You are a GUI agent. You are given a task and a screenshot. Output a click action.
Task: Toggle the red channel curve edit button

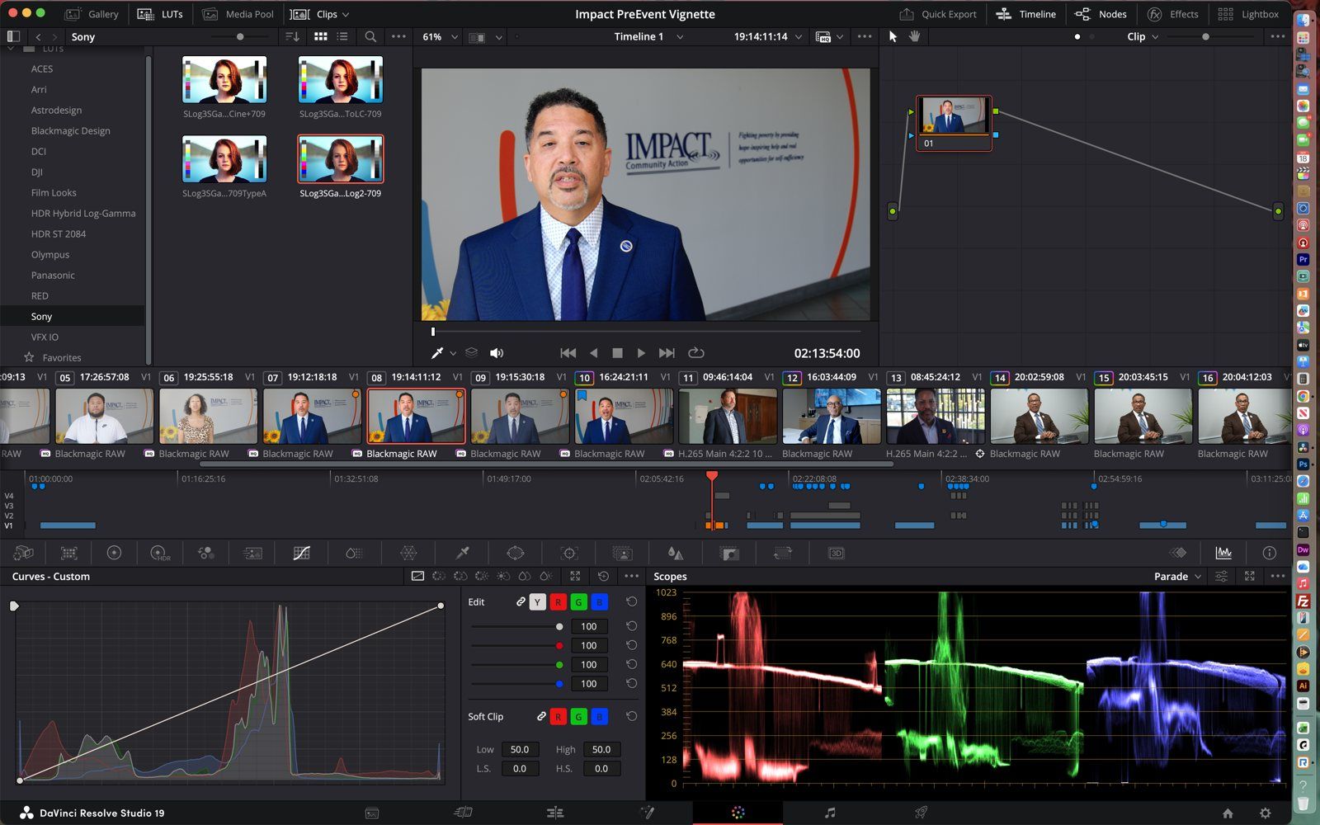pos(559,602)
